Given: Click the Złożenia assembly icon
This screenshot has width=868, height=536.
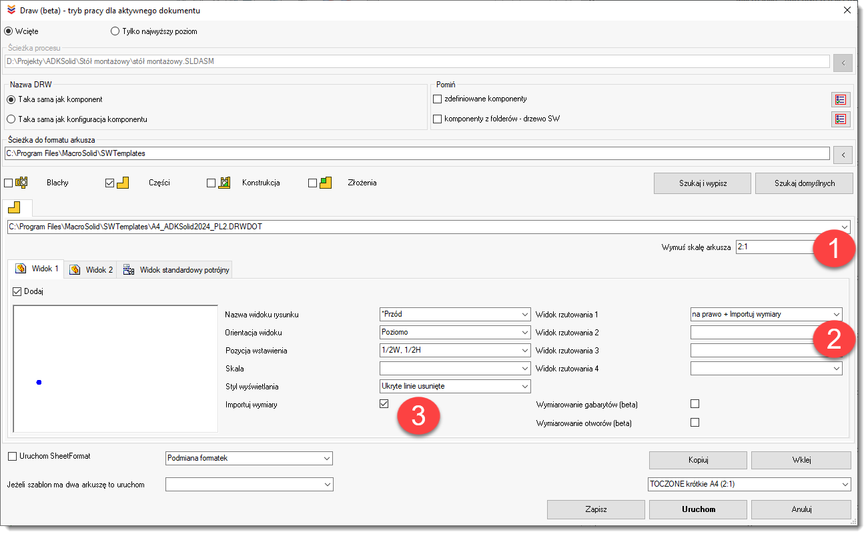Looking at the screenshot, I should 326,183.
